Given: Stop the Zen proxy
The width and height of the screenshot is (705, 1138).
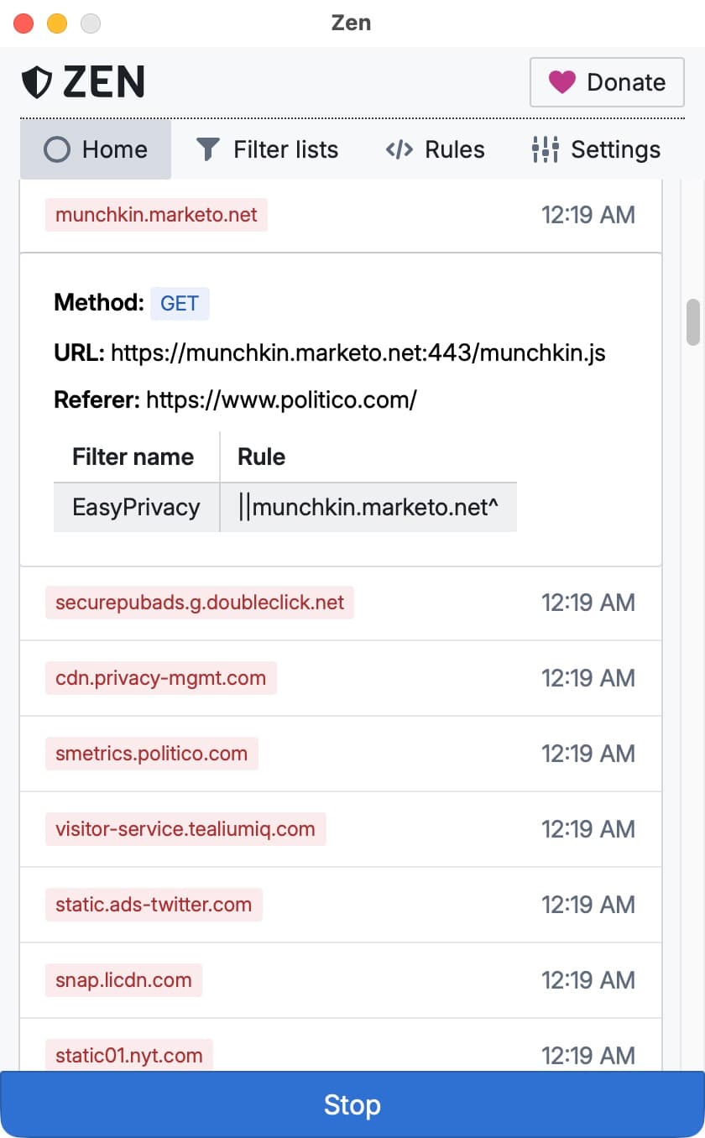Looking at the screenshot, I should [x=352, y=1104].
